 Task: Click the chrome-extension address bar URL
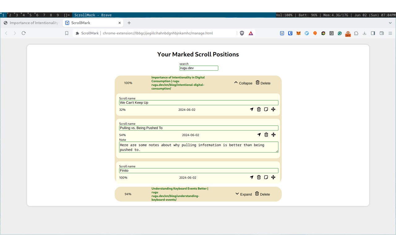pyautogui.click(x=158, y=33)
